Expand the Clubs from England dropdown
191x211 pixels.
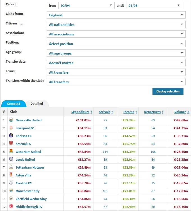point(116,15)
